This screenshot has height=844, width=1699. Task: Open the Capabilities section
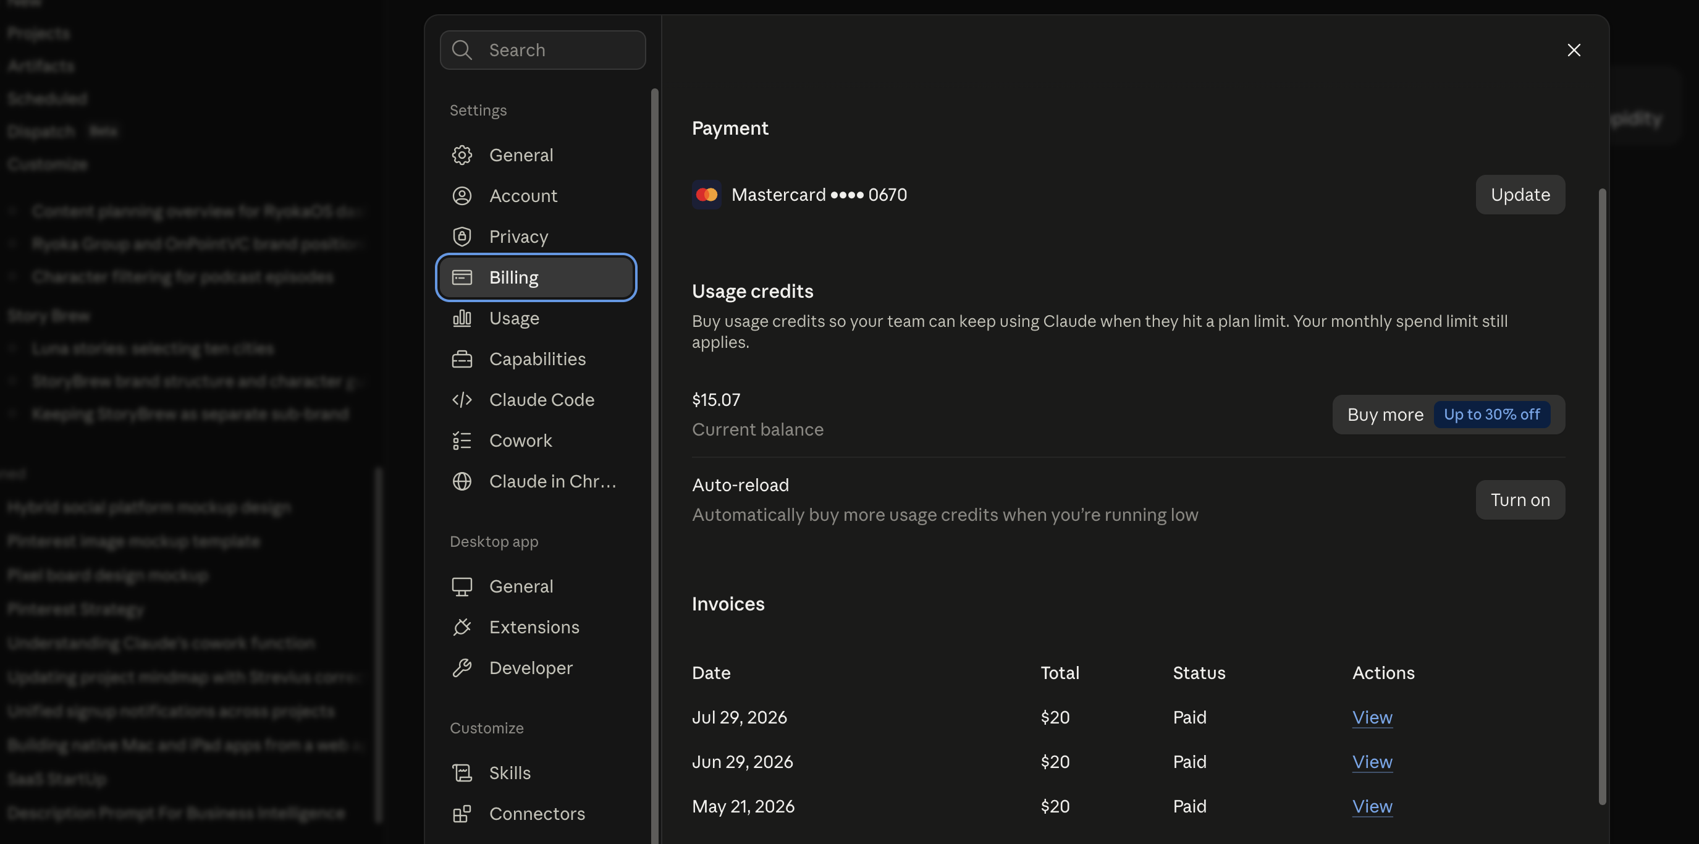pyautogui.click(x=536, y=360)
